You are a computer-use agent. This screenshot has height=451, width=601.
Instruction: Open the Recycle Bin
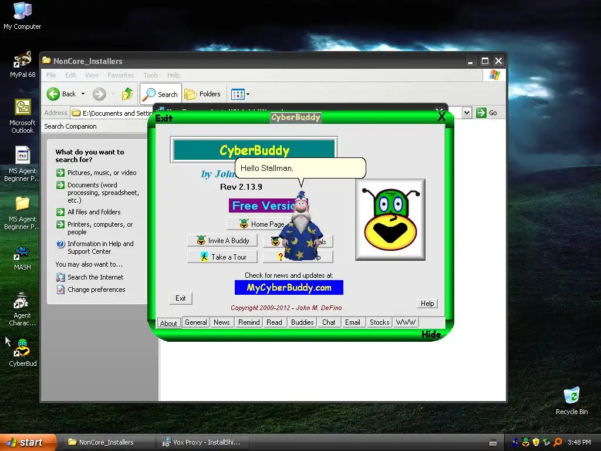(x=572, y=400)
